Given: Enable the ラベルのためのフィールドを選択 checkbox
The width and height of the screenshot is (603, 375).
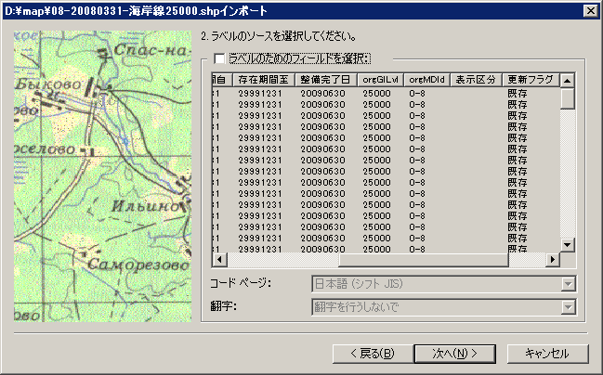Looking at the screenshot, I should (219, 58).
